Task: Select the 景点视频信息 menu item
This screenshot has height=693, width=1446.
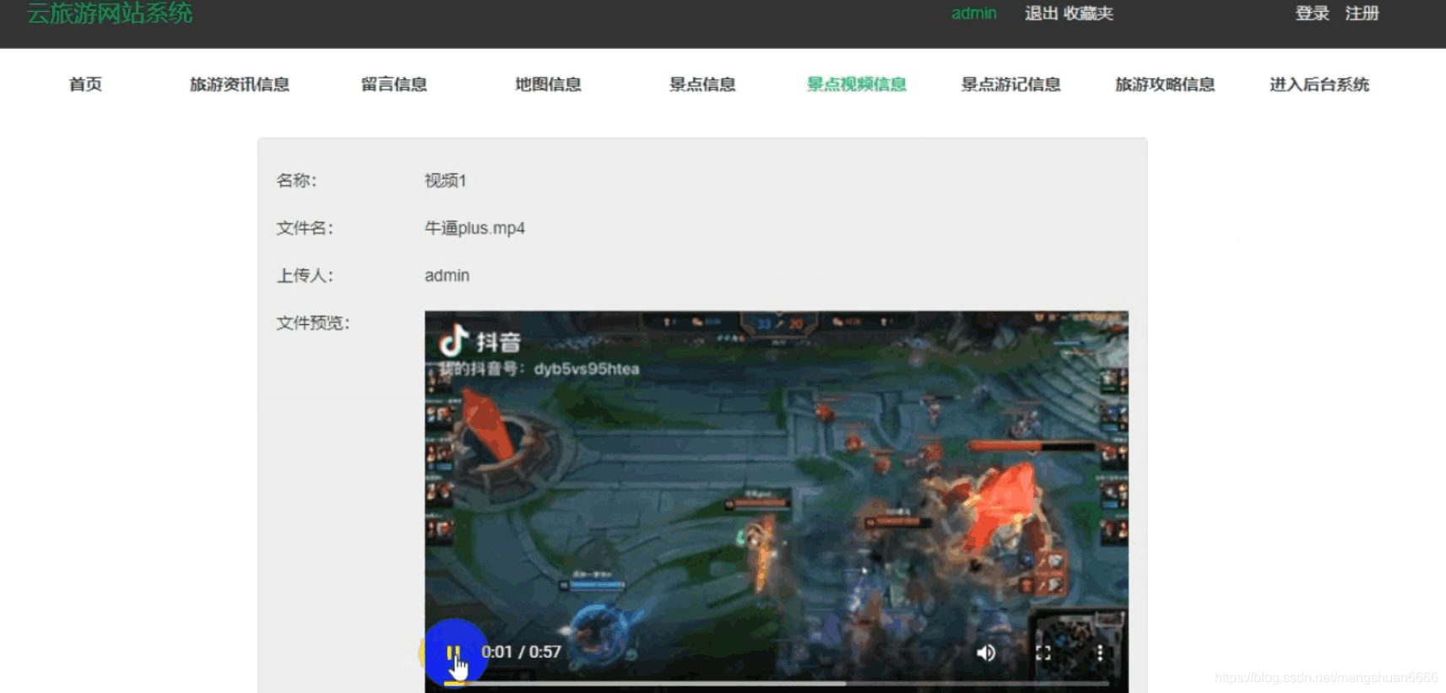Action: coord(857,84)
